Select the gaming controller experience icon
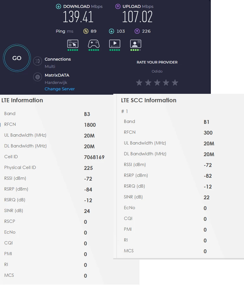Image resolution: width=244 pixels, height=289 pixels. tap(94, 44)
